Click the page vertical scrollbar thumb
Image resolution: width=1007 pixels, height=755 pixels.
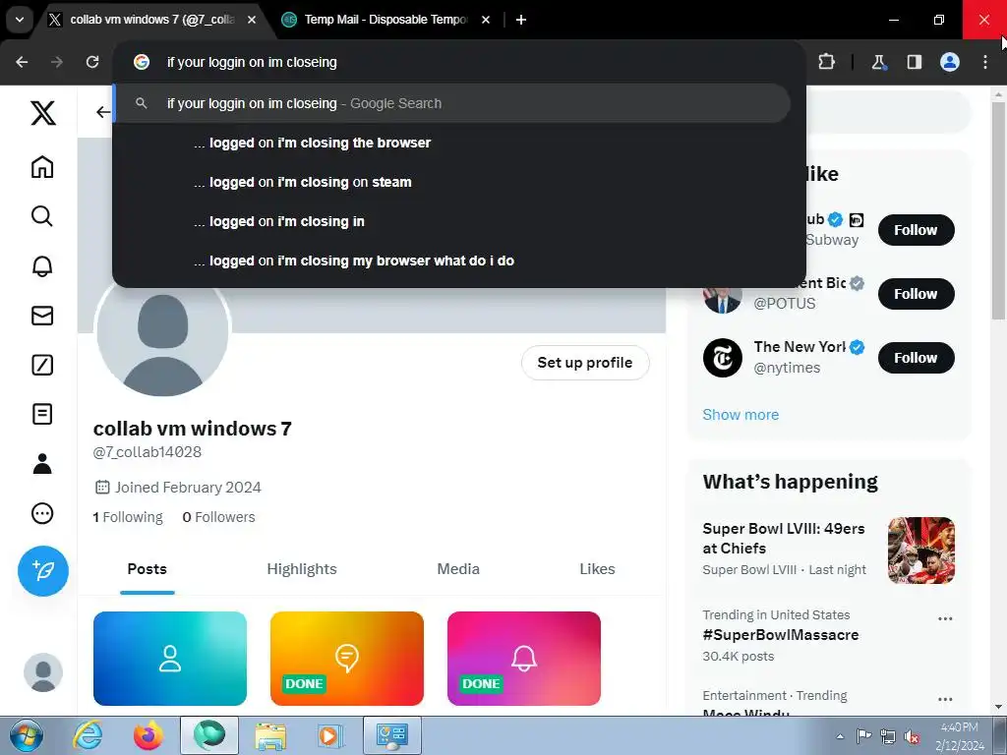[x=997, y=210]
